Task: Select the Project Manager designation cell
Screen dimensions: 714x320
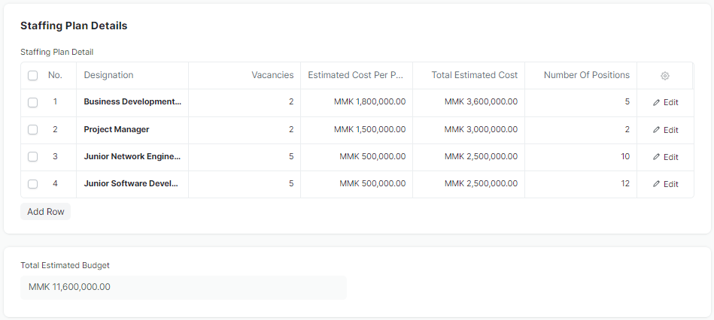Action: pos(132,129)
